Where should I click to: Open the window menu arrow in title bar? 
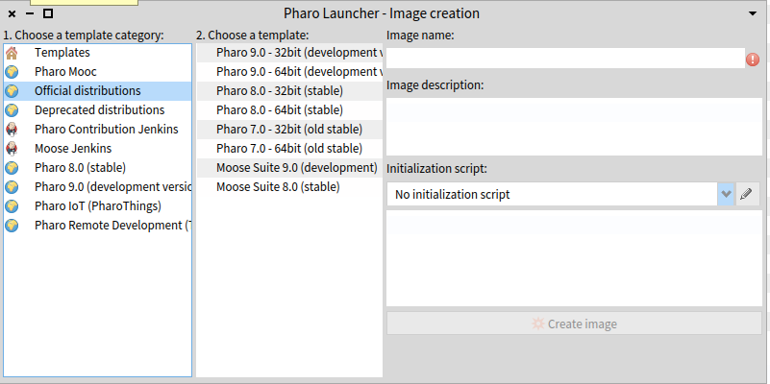pos(753,13)
